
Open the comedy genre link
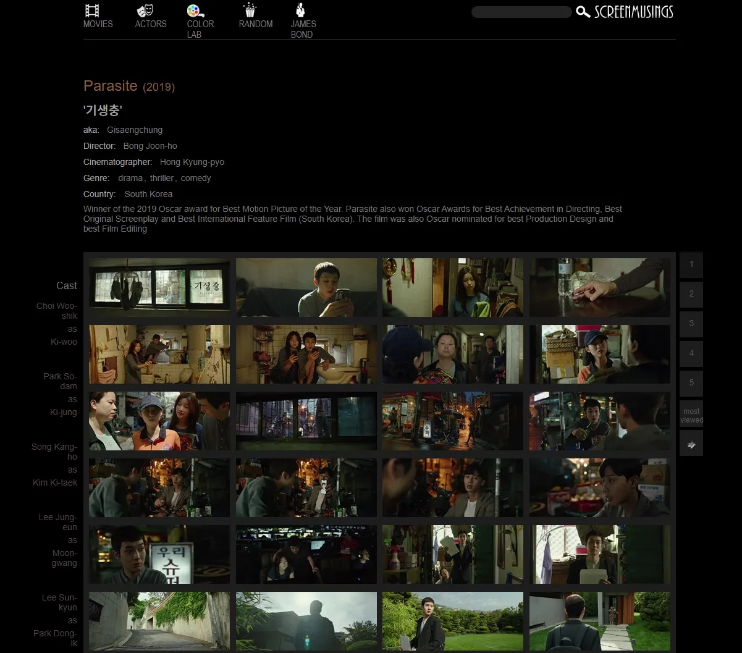196,178
